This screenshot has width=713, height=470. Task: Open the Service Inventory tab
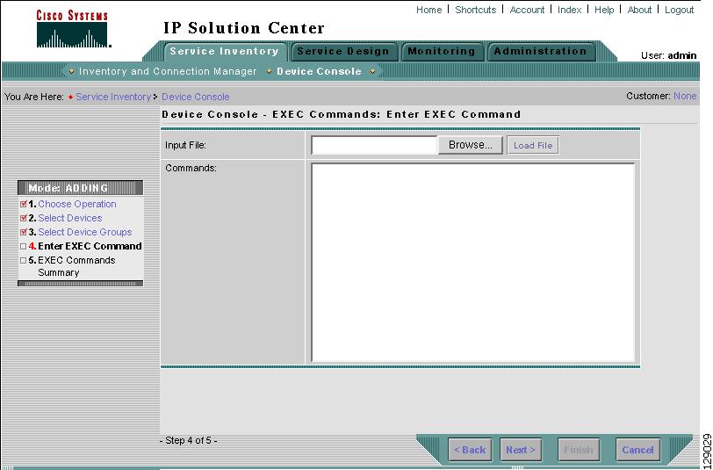pos(225,52)
